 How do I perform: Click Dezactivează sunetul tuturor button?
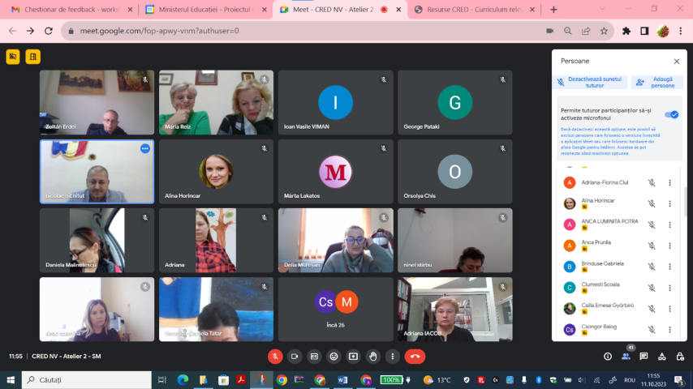click(590, 82)
